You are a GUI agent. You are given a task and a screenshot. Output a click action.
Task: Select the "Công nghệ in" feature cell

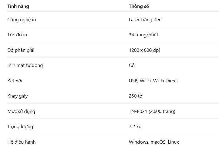pos(22,20)
